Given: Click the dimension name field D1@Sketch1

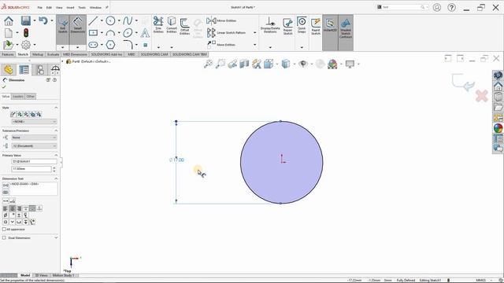Looking at the screenshot, I should click(x=34, y=161).
